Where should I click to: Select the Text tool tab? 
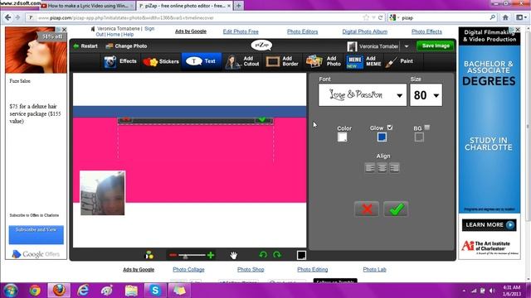pyautogui.click(x=202, y=61)
